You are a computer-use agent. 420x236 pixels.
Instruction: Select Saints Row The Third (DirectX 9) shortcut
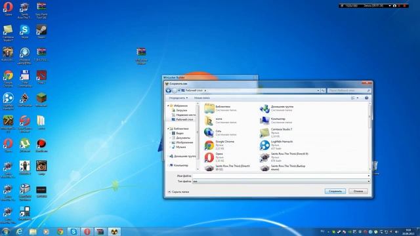pos(284,157)
